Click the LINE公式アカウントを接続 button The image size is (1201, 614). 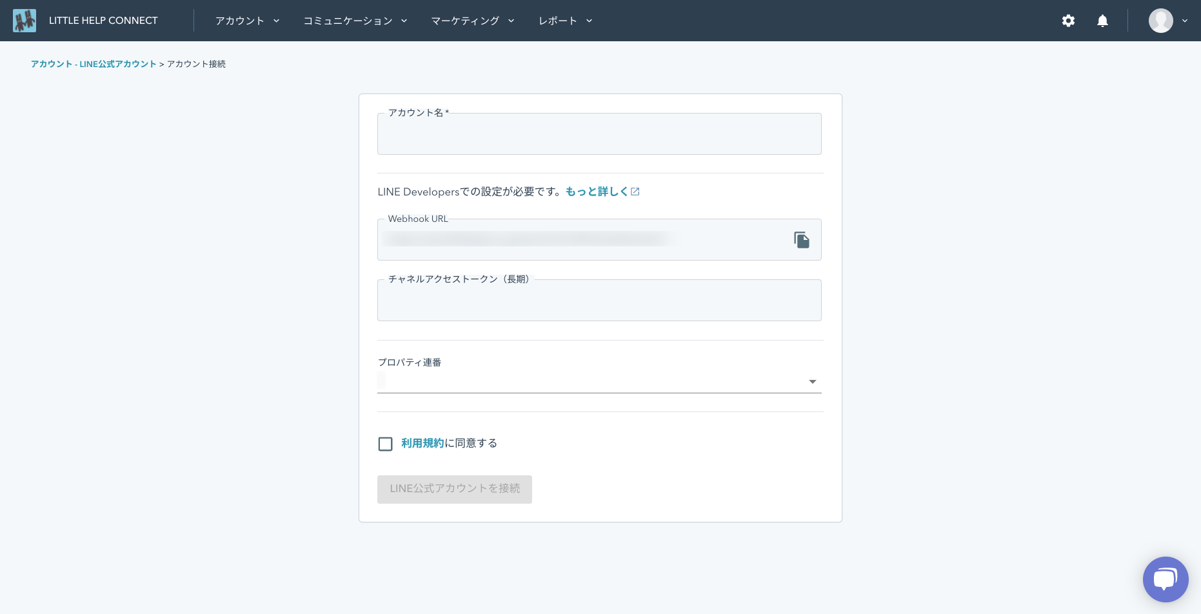[x=454, y=489]
